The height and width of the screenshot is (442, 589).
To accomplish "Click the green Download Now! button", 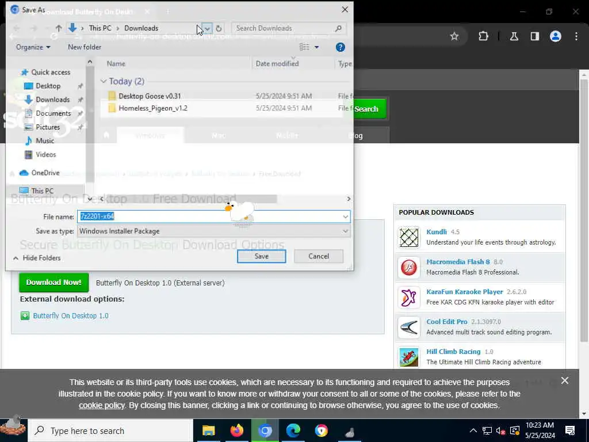I will (54, 283).
